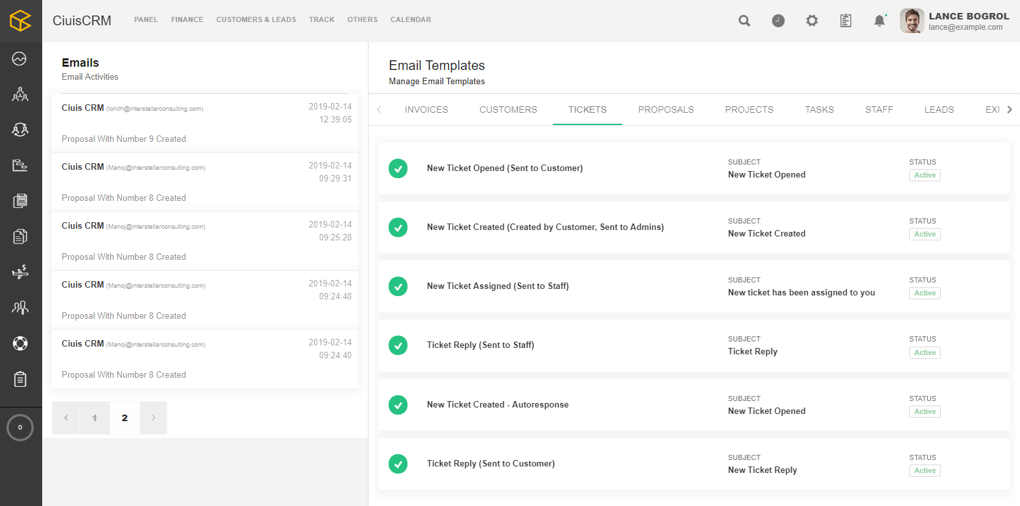1020x506 pixels.
Task: Toggle check on New Ticket Opened (Sent to Customer)
Action: point(398,168)
